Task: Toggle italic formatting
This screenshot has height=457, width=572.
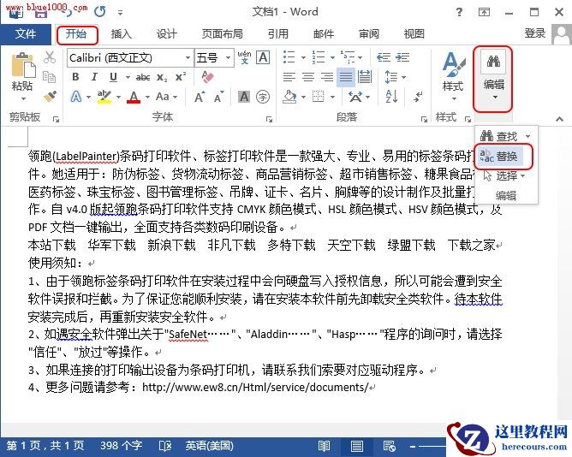Action: tap(94, 77)
